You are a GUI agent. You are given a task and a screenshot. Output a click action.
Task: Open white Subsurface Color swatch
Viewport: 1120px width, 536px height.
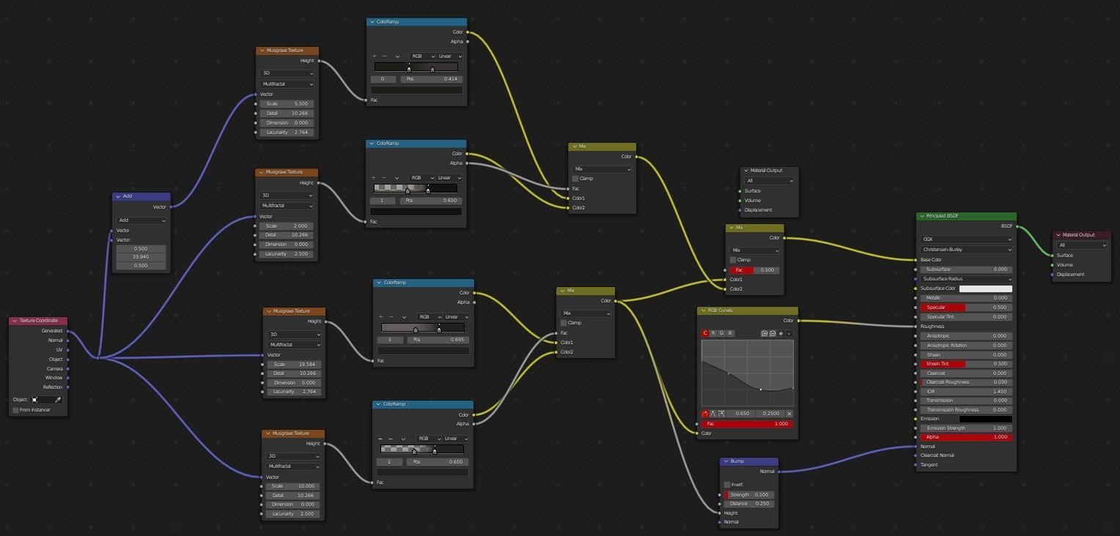coord(986,289)
